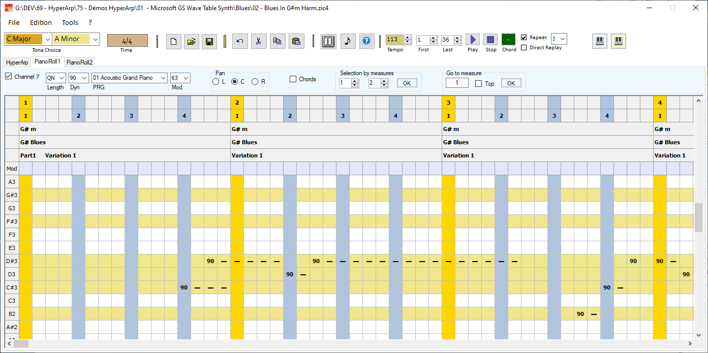Click the 4/4 Time button
This screenshot has height=353, width=708.
point(128,41)
